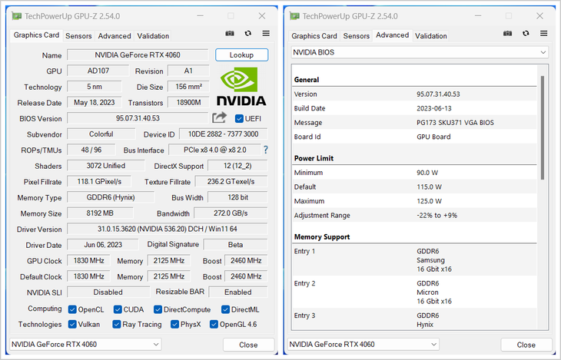Open the hamburger menu in the Advanced window
The height and width of the screenshot is (360, 561).
pyautogui.click(x=543, y=34)
